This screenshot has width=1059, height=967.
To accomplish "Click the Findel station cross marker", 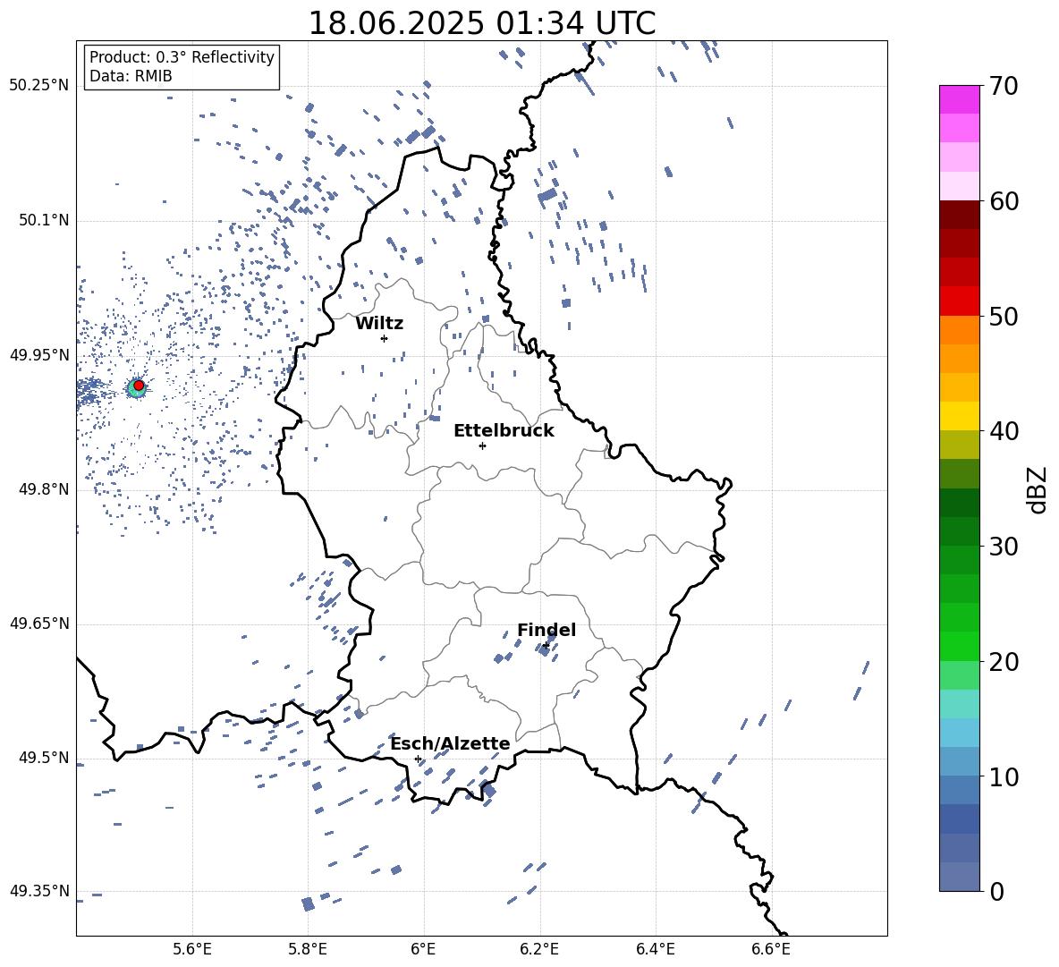I will [545, 646].
